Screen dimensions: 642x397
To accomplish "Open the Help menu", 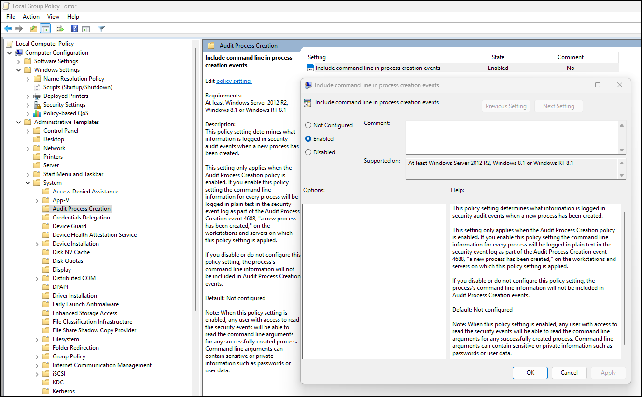I will (73, 17).
